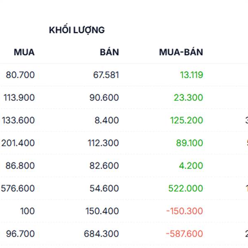Select the buy volume 133.600 cell

coord(18,120)
